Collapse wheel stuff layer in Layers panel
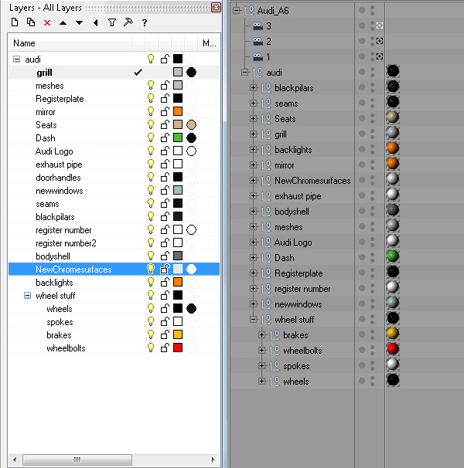This screenshot has height=468, width=464. 28,296
